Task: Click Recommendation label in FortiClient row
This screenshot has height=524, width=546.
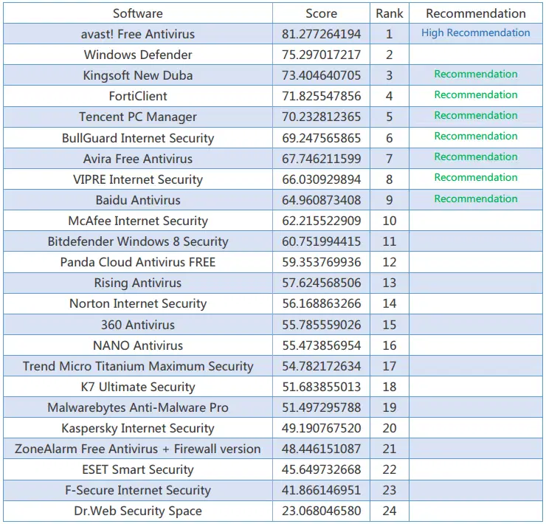Action: (x=476, y=94)
